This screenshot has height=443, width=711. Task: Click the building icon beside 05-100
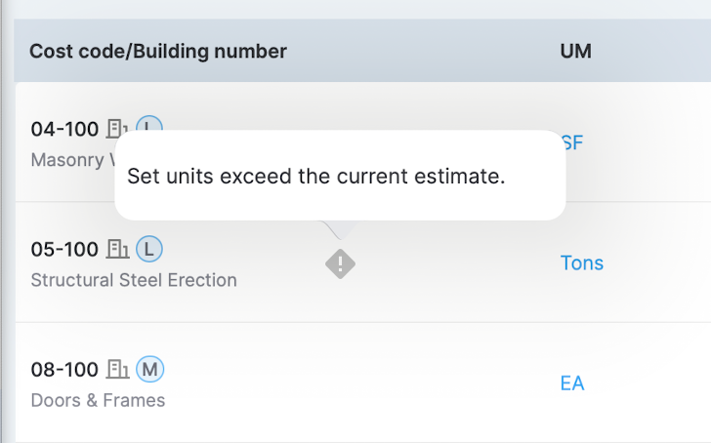(x=118, y=249)
